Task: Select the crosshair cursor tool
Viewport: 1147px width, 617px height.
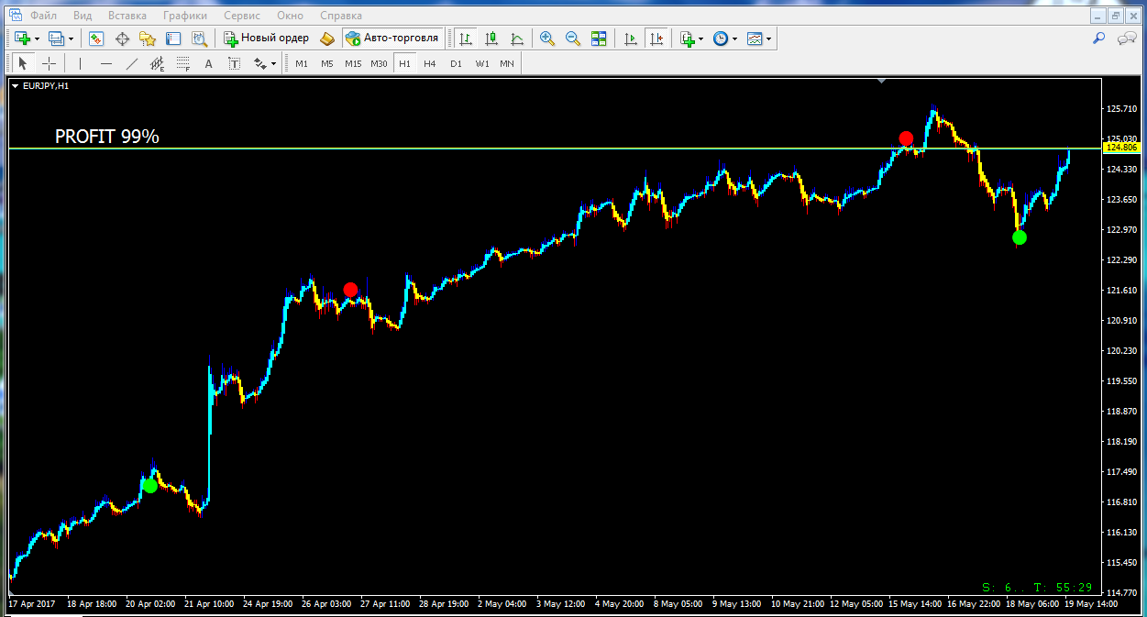Action: [50, 63]
